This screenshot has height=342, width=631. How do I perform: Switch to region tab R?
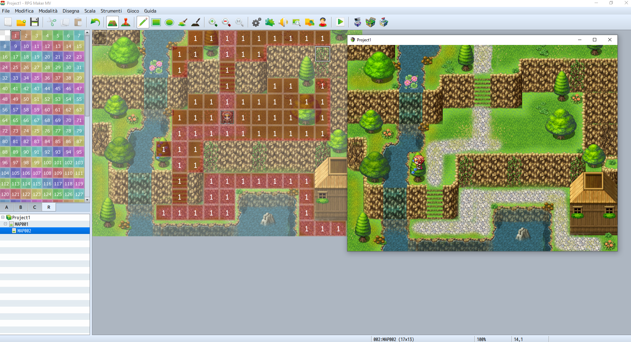click(49, 207)
